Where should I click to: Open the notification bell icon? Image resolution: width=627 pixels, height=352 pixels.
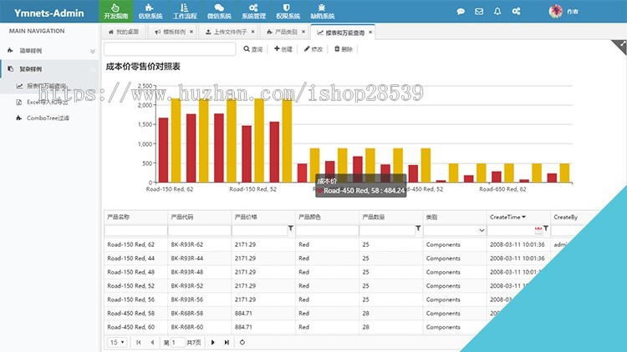tap(497, 11)
